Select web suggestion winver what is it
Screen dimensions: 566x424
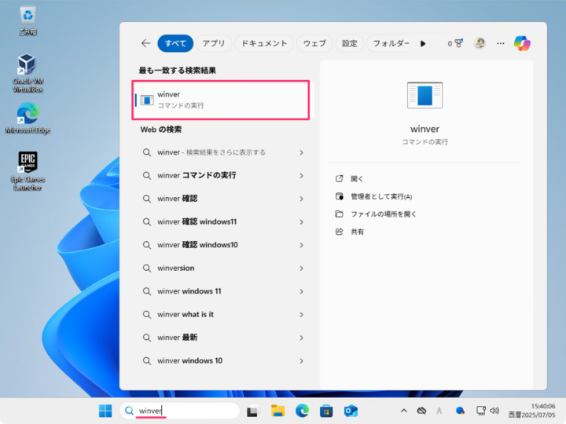222,314
